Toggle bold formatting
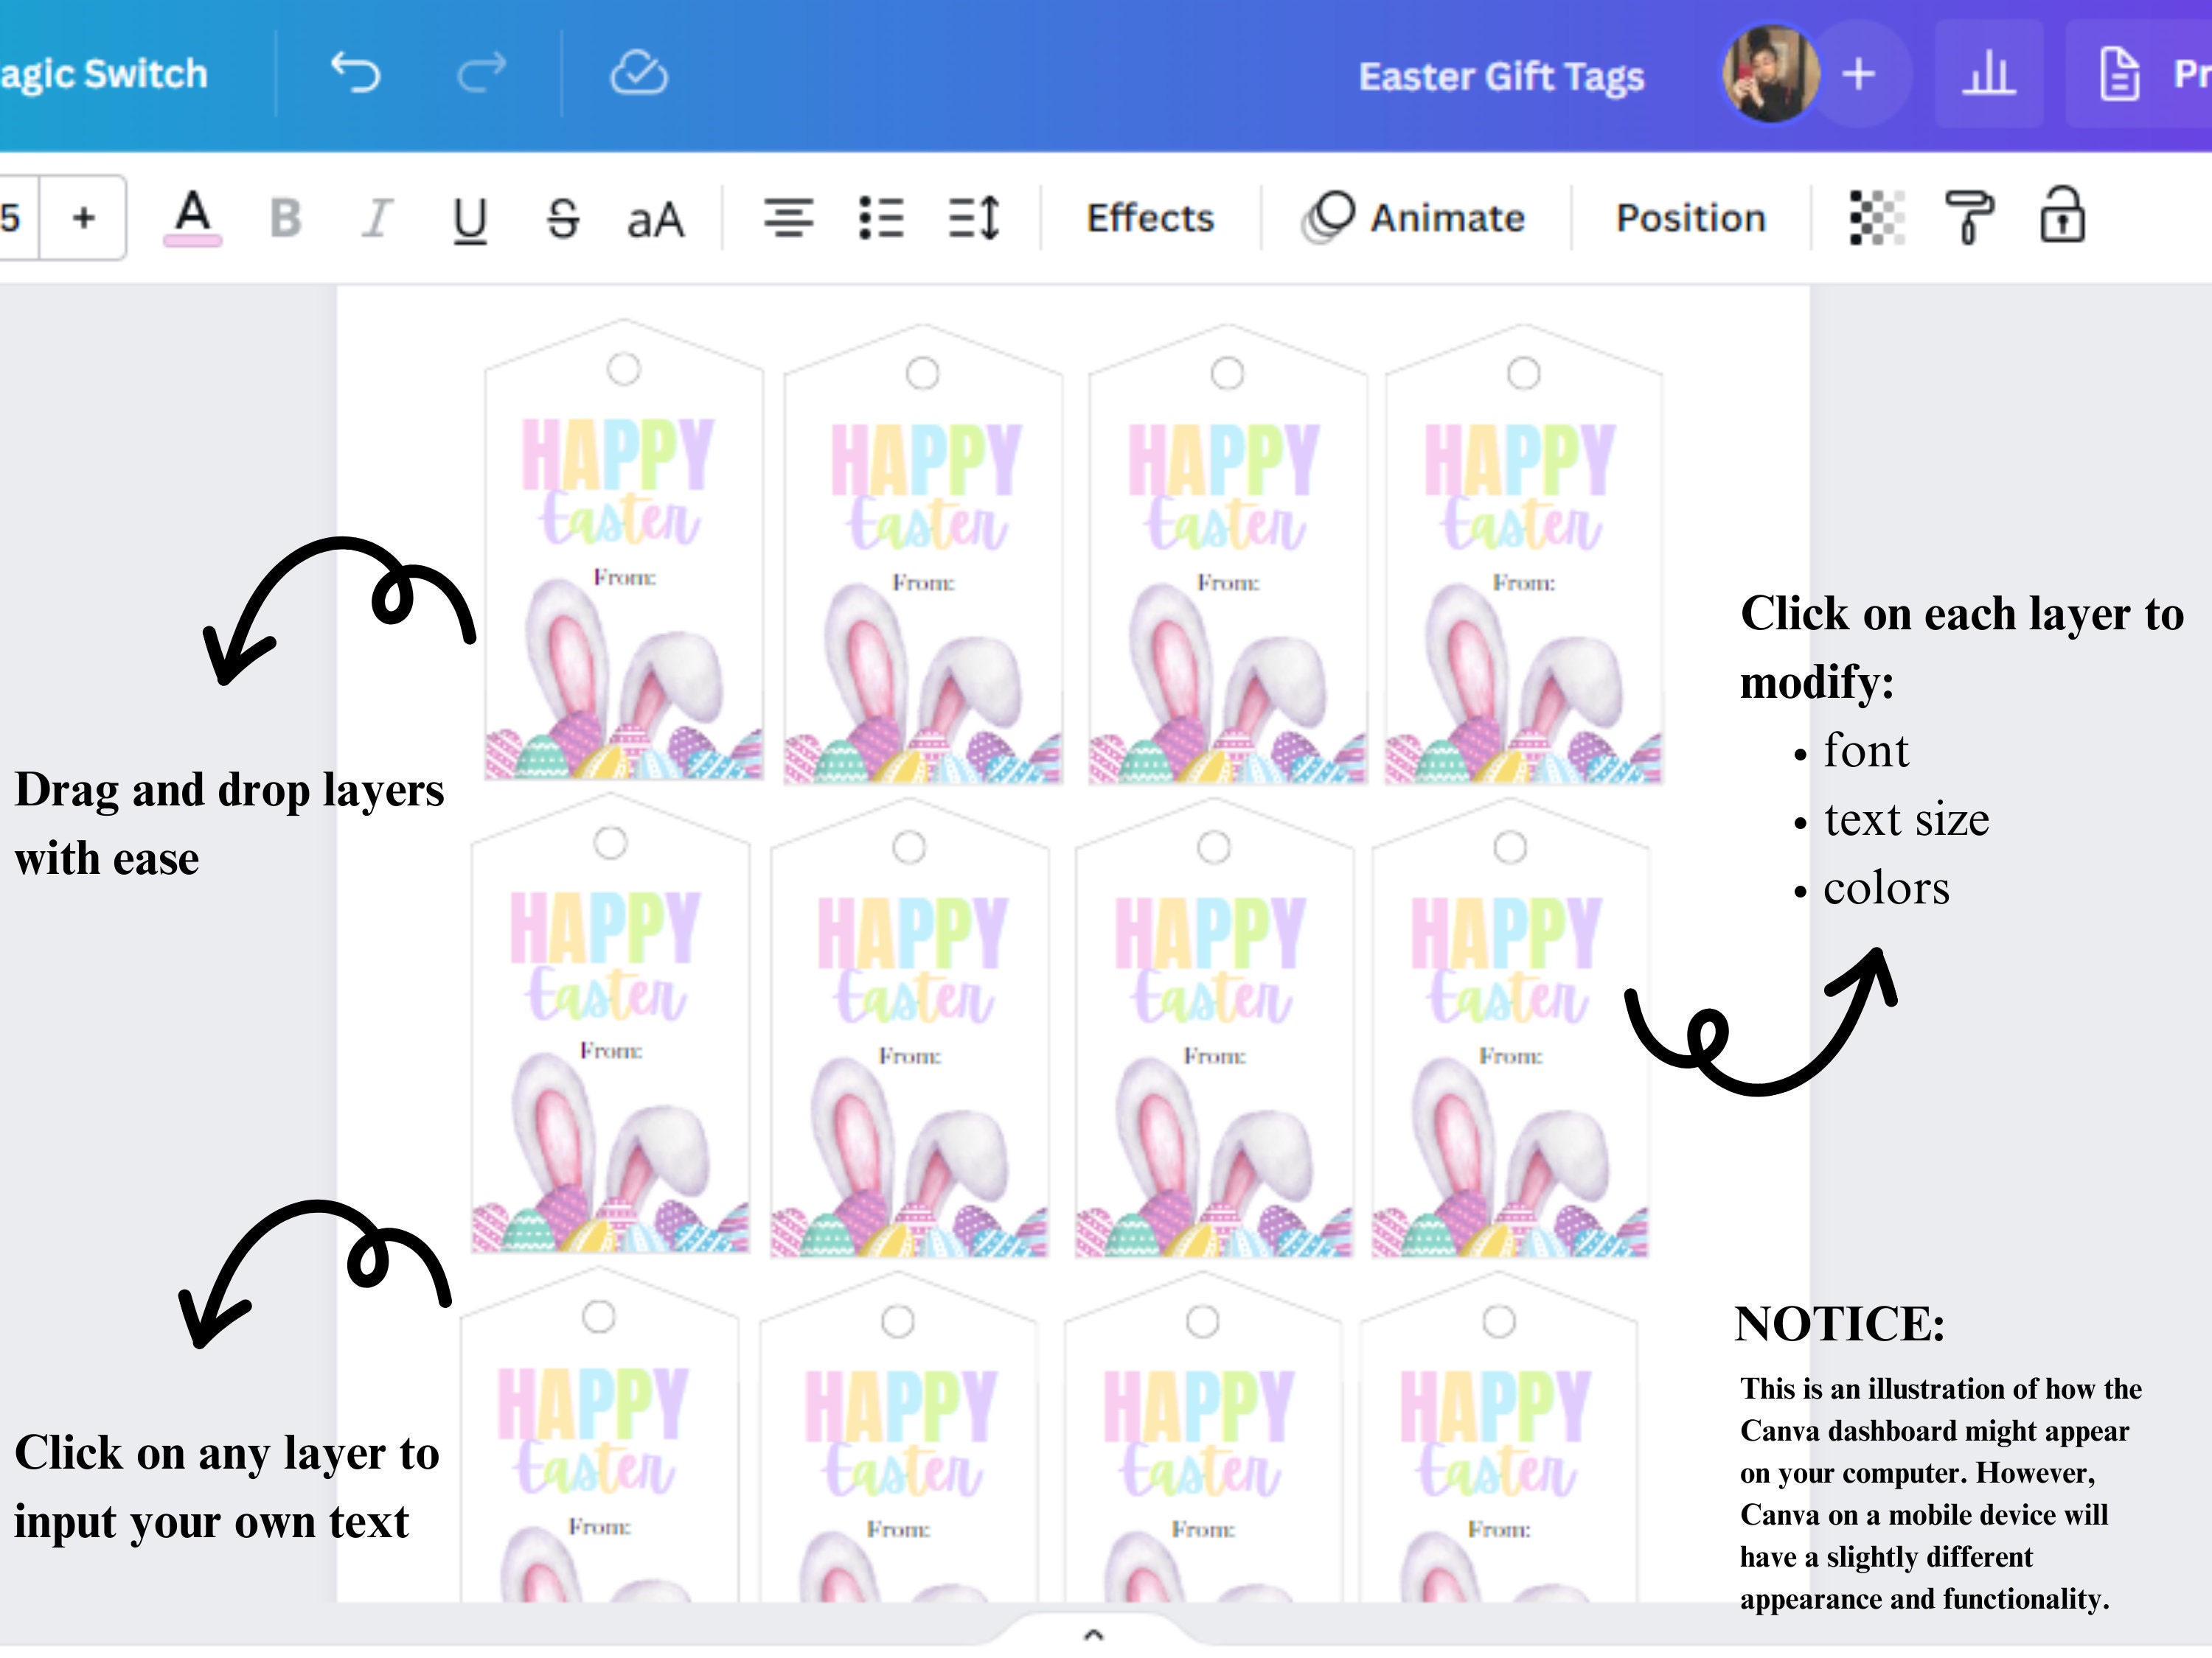The image size is (2212, 1658). (285, 218)
